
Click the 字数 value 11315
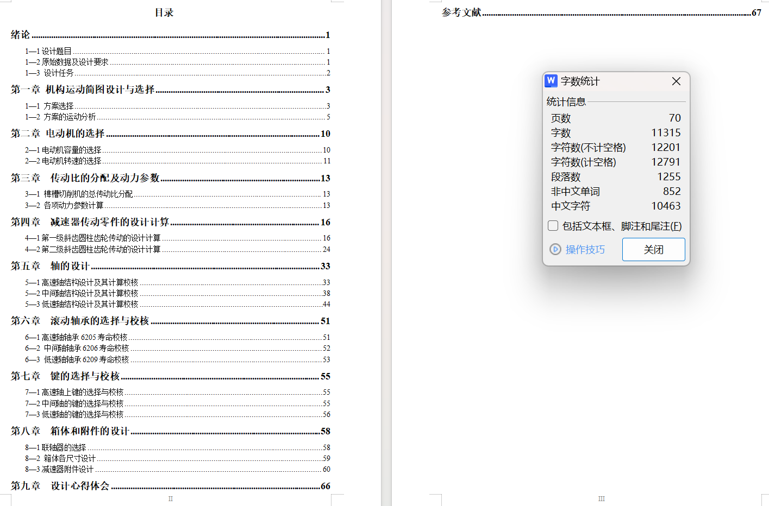(666, 132)
